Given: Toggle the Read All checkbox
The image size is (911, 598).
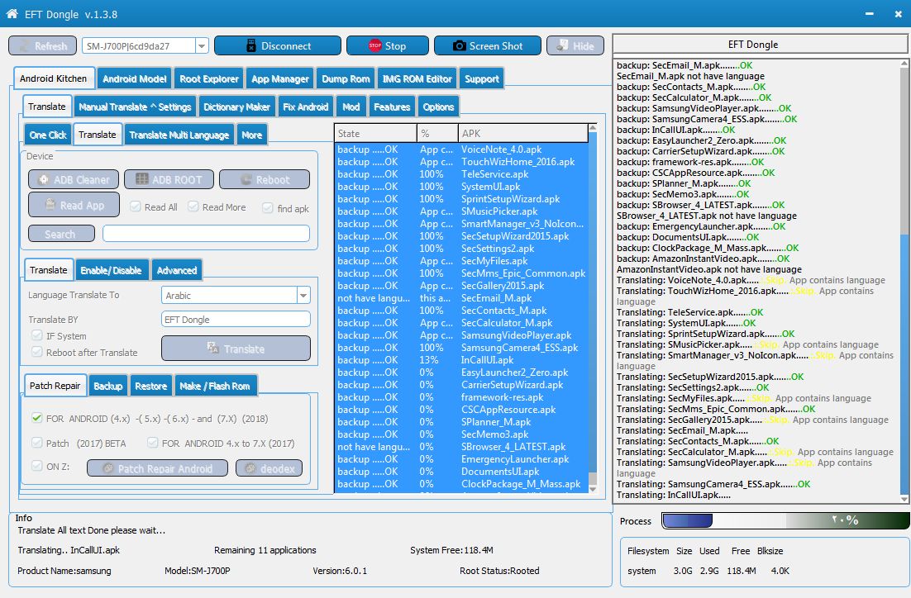Looking at the screenshot, I should pyautogui.click(x=136, y=206).
